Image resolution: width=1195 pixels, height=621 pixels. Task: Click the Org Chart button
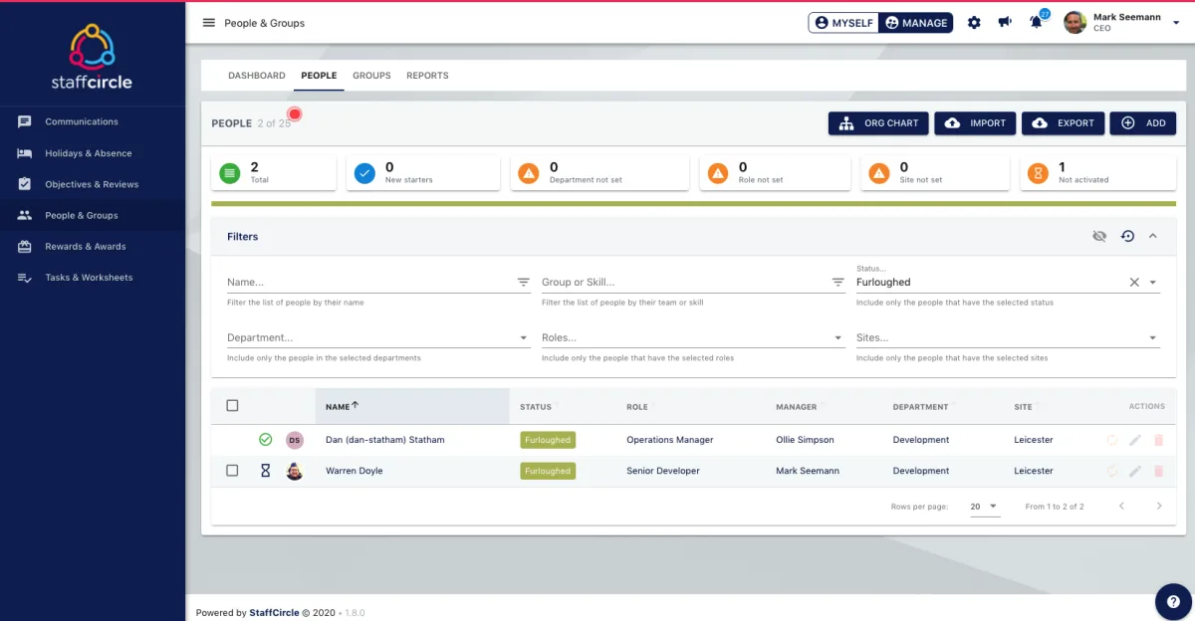click(878, 123)
